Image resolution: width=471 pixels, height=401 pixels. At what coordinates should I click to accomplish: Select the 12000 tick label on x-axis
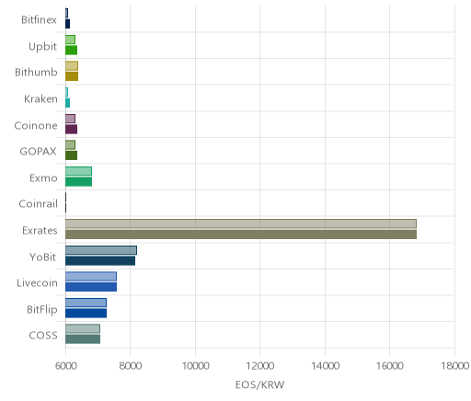pos(260,366)
